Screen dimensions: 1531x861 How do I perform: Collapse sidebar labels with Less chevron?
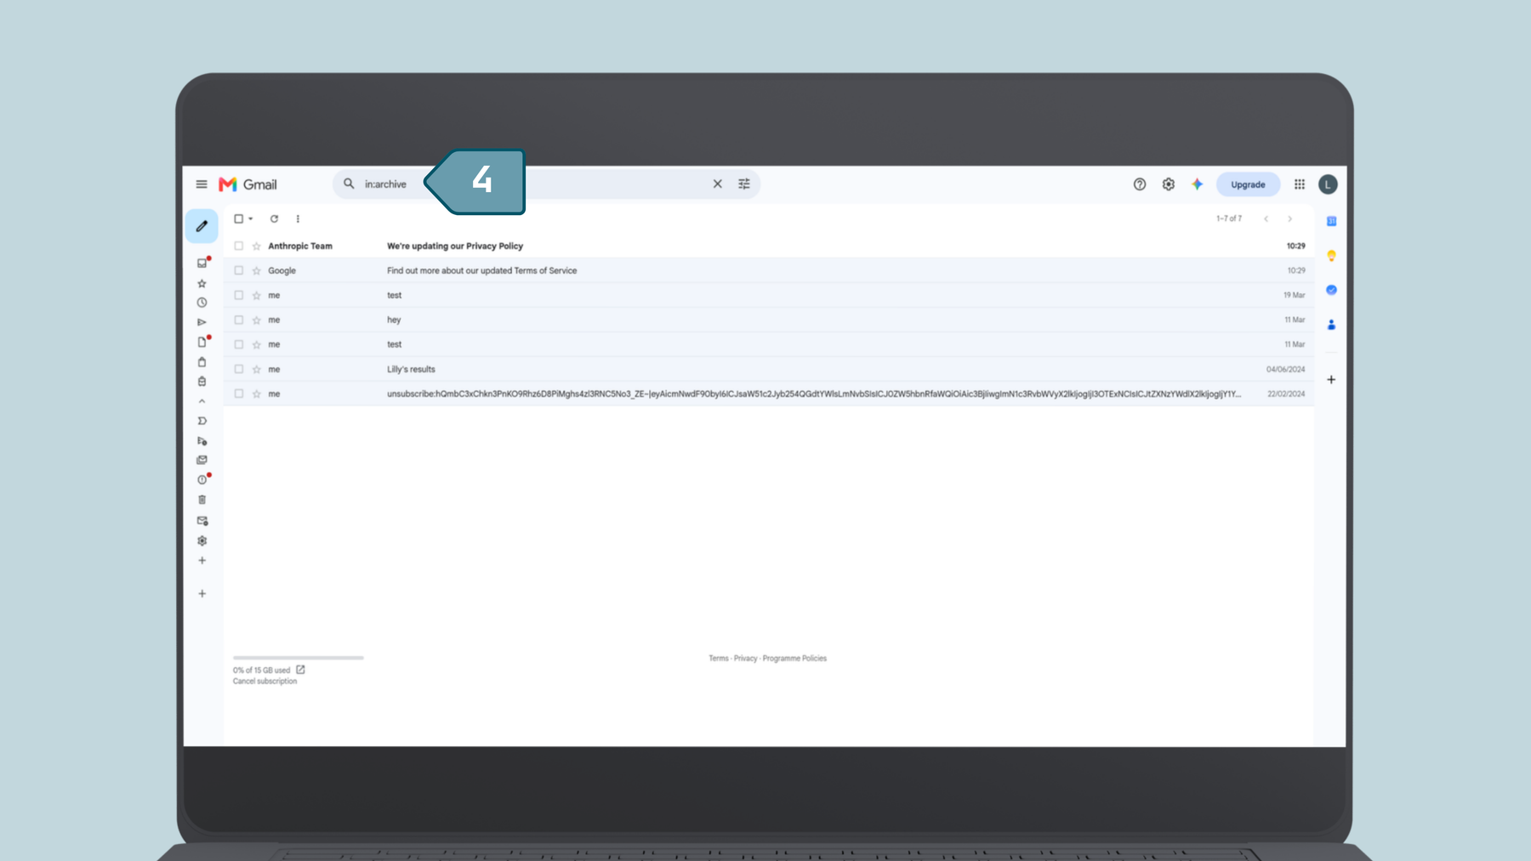[x=202, y=401]
